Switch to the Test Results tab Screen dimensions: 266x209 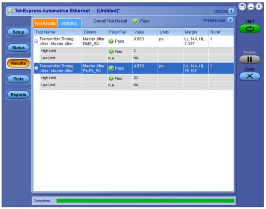(x=45, y=23)
